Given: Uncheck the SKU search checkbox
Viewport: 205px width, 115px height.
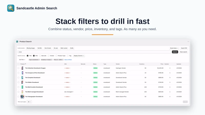Looking at the screenshot, I should click(x=34, y=56).
